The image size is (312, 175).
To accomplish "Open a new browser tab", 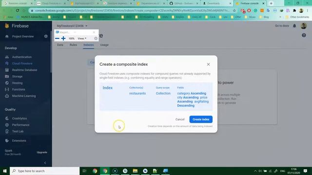I will click(x=271, y=3).
